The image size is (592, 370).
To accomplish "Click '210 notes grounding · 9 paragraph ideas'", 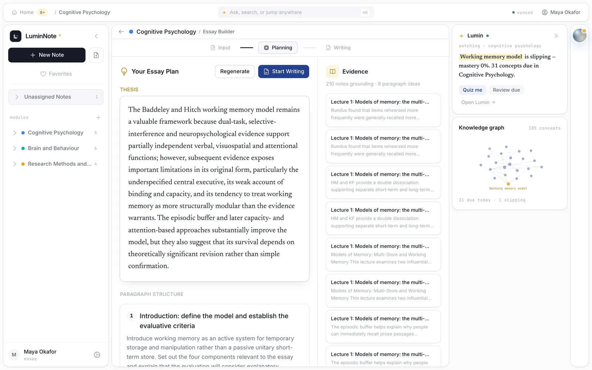I will (373, 84).
